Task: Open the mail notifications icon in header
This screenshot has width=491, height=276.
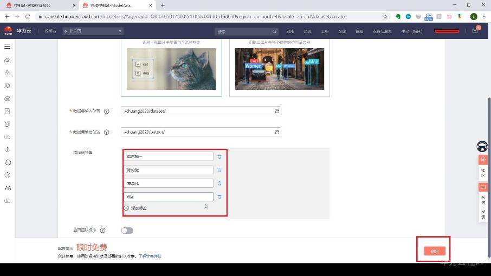Action: point(475,31)
